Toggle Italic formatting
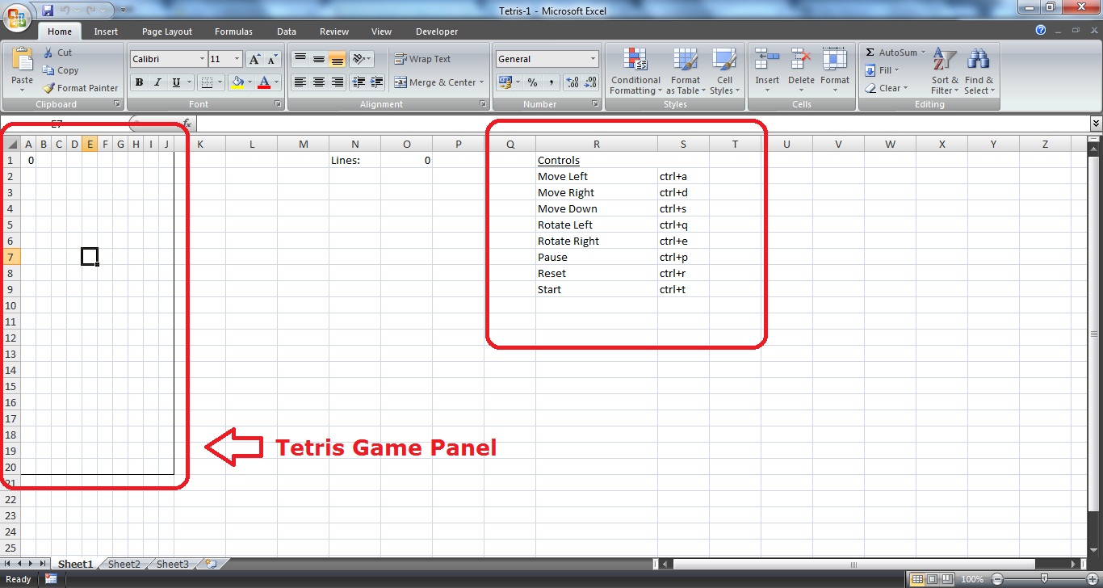Screen dimensions: 1103x588 click(157, 82)
